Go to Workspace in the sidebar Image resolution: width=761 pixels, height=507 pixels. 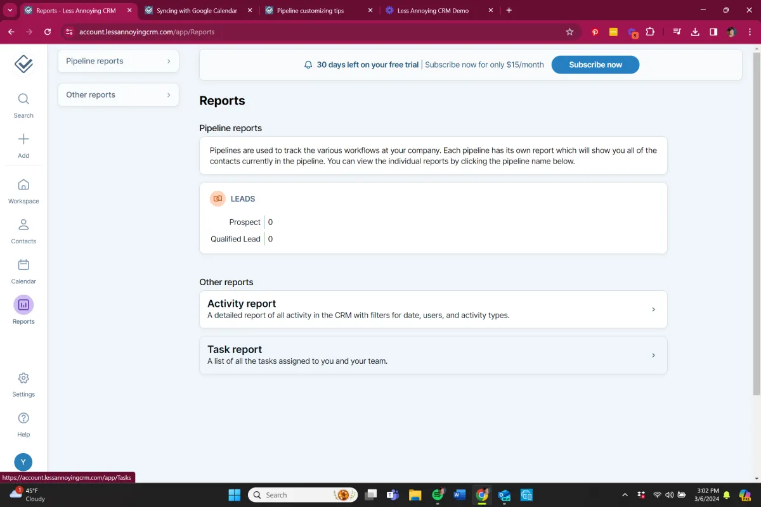(23, 191)
